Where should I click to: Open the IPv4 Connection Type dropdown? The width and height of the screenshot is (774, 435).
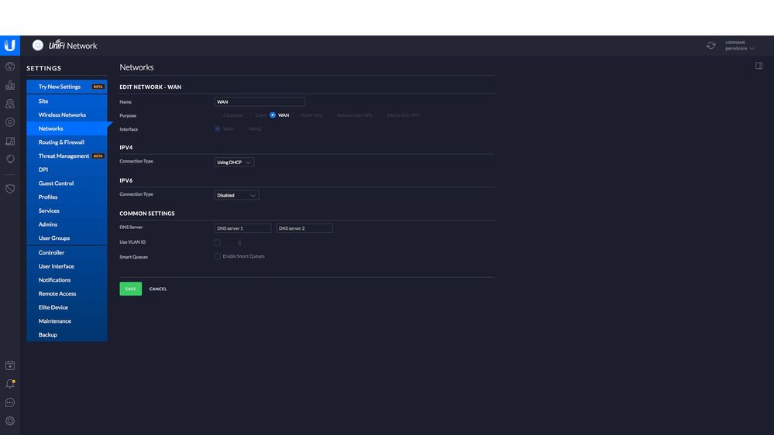click(234, 163)
